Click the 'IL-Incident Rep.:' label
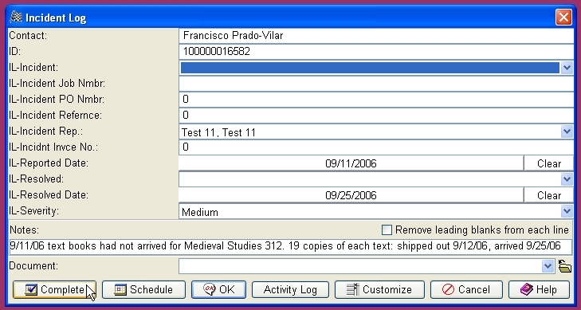581x310 pixels. (46, 131)
